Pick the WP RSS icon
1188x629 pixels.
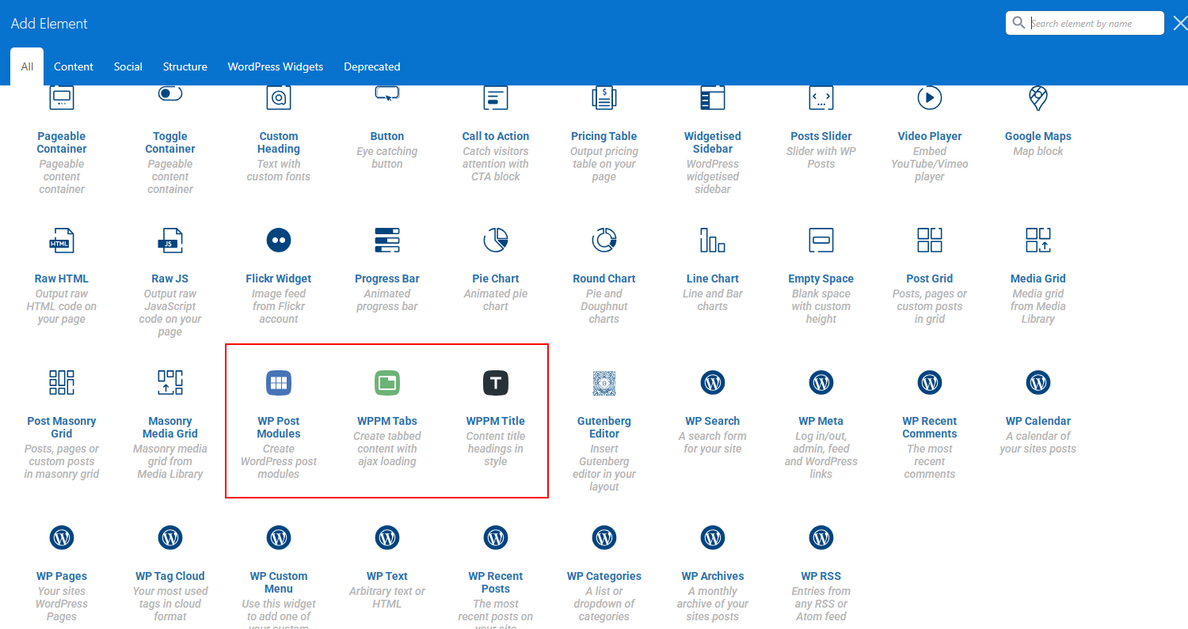[821, 538]
